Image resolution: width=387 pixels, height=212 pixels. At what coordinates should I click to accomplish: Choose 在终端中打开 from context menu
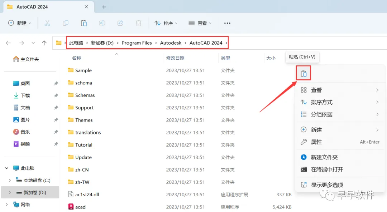coord(340,169)
